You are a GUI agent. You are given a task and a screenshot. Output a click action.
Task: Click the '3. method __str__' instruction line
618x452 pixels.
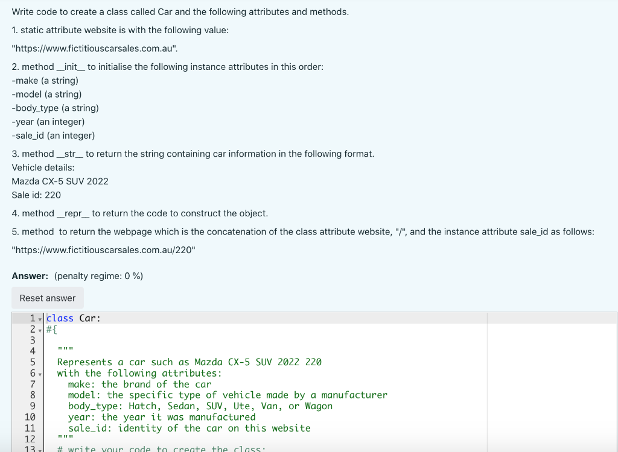pos(193,154)
